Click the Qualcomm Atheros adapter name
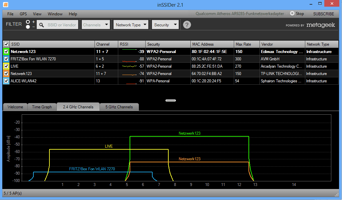342x200 pixels. [x=240, y=14]
